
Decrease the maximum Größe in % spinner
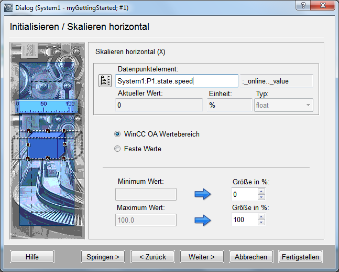261,222
